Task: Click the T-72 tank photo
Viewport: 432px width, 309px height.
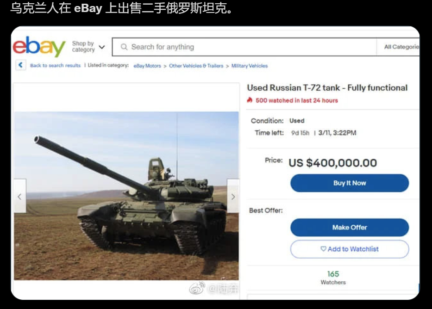Action: (126, 196)
